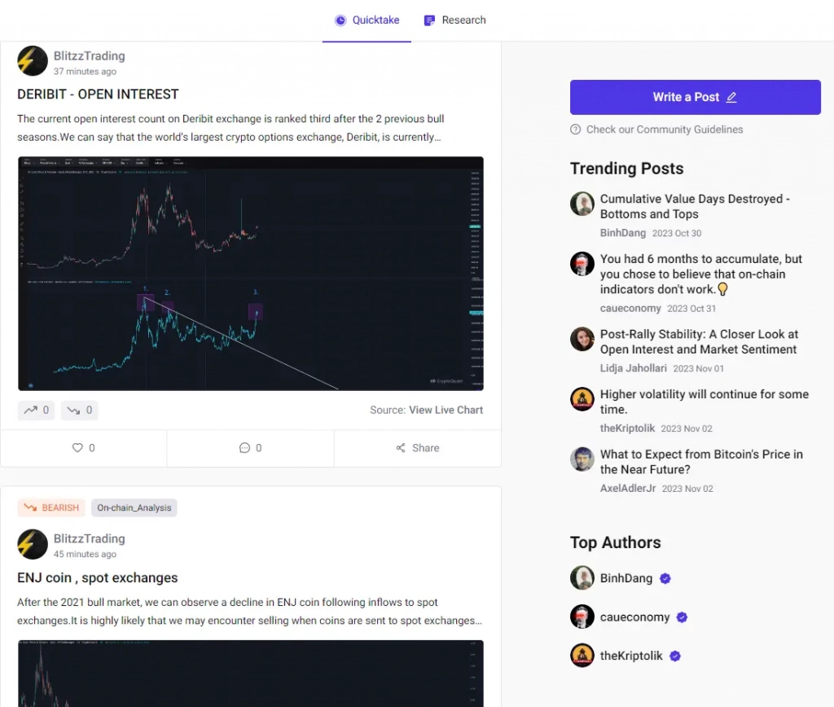Open the DERIBIT - OPEN INTEREST post title
This screenshot has width=834, height=707.
(x=98, y=94)
